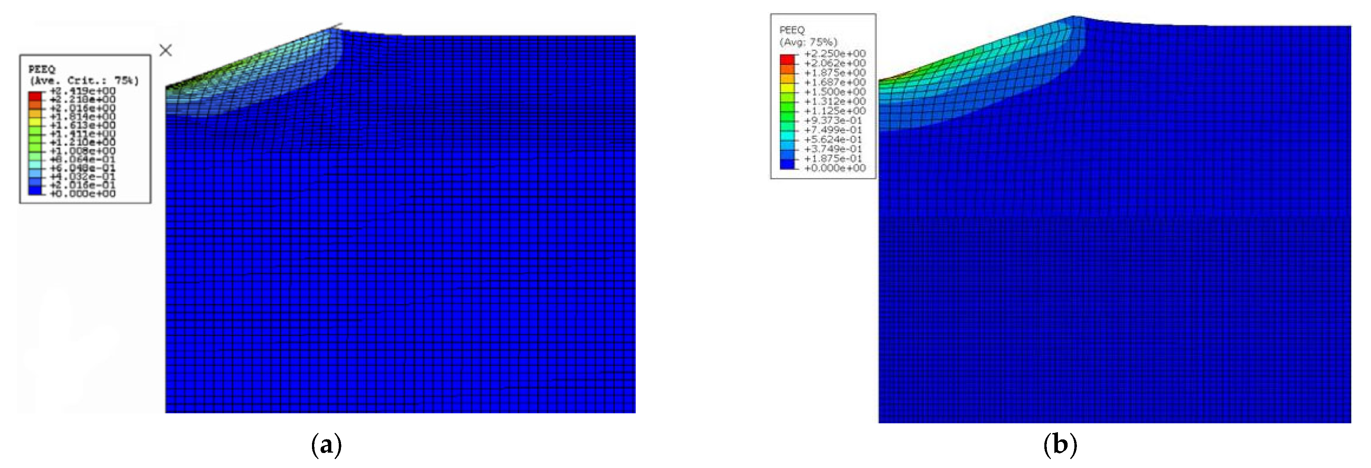Click yellow swatch in left PEEQ legend
Image resolution: width=1371 pixels, height=468 pixels.
coord(35,121)
